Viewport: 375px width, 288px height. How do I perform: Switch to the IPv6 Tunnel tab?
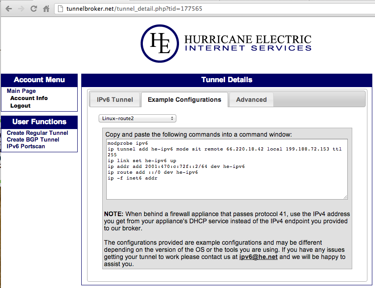115,100
